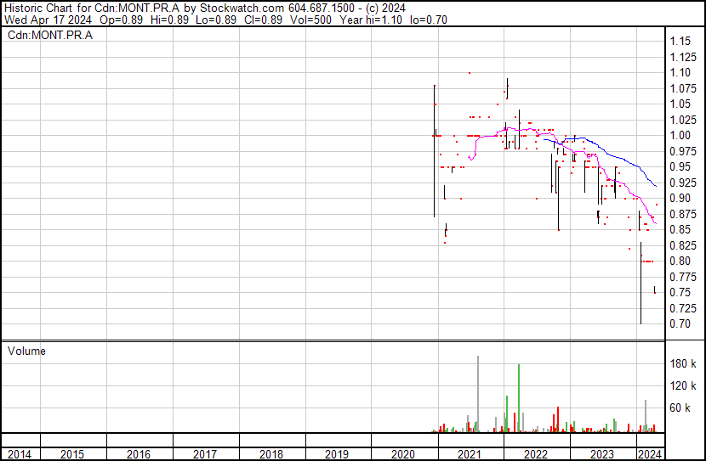
Task: Click the 2024 year label
Action: (x=650, y=454)
